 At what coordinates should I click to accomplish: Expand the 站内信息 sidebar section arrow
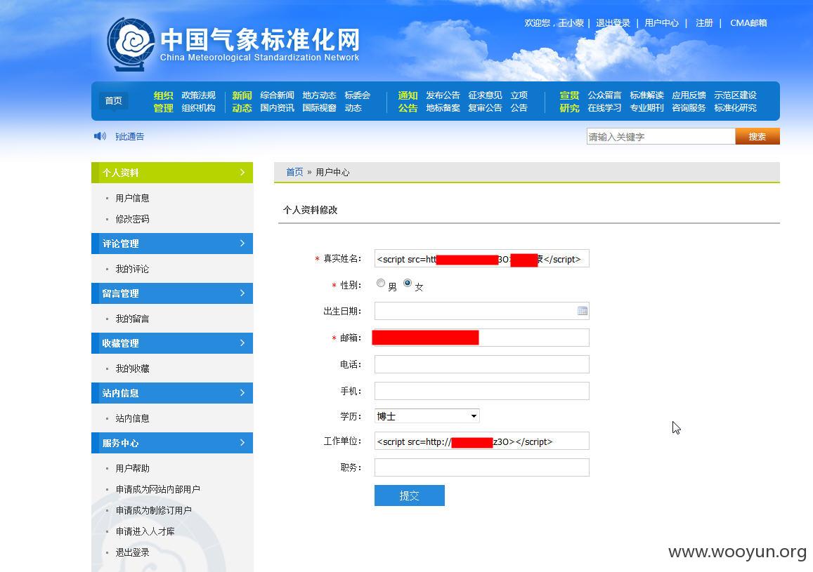[x=242, y=393]
